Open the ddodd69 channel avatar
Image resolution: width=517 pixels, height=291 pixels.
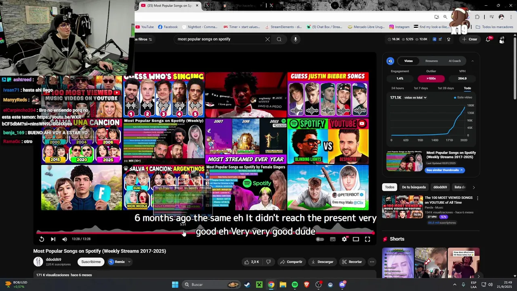[x=38, y=262]
